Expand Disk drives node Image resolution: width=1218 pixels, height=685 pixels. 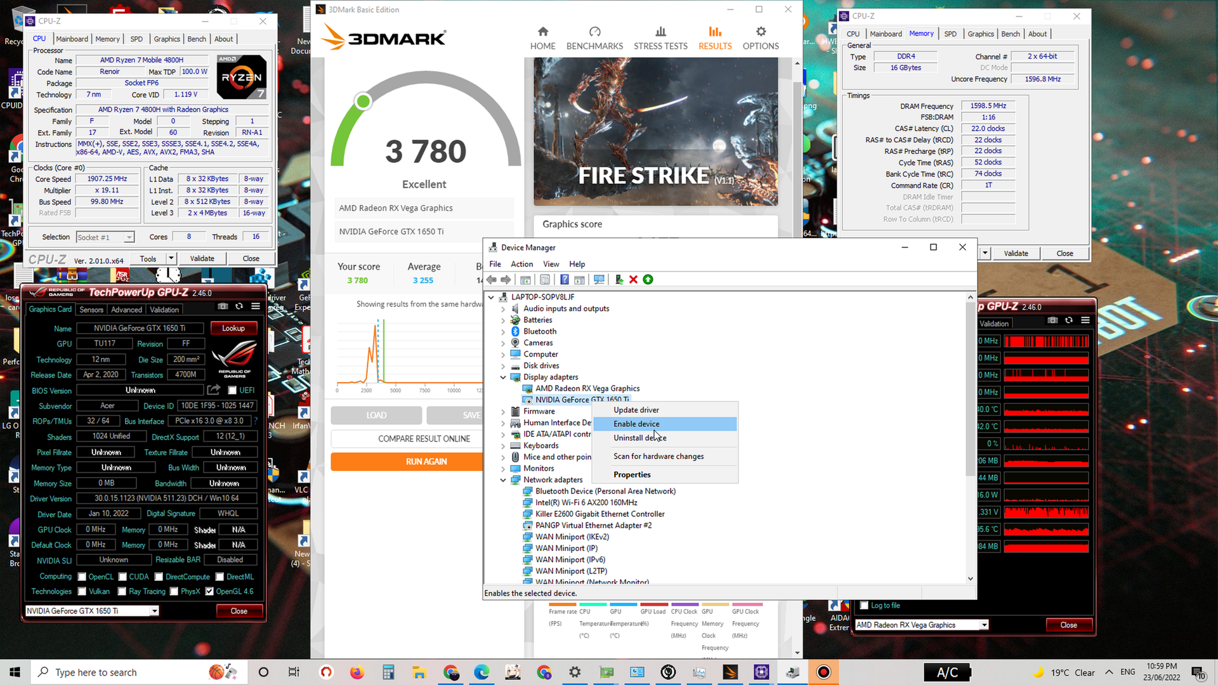[504, 366]
